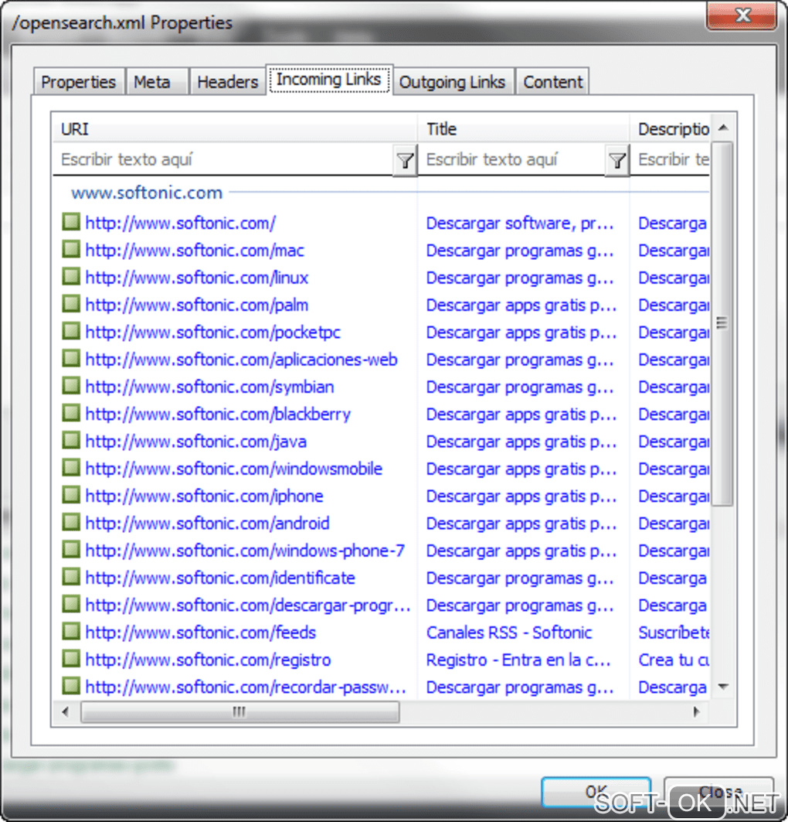Click the horizontal scrollbar left arrow
Viewport: 788px width, 822px height.
[x=66, y=712]
